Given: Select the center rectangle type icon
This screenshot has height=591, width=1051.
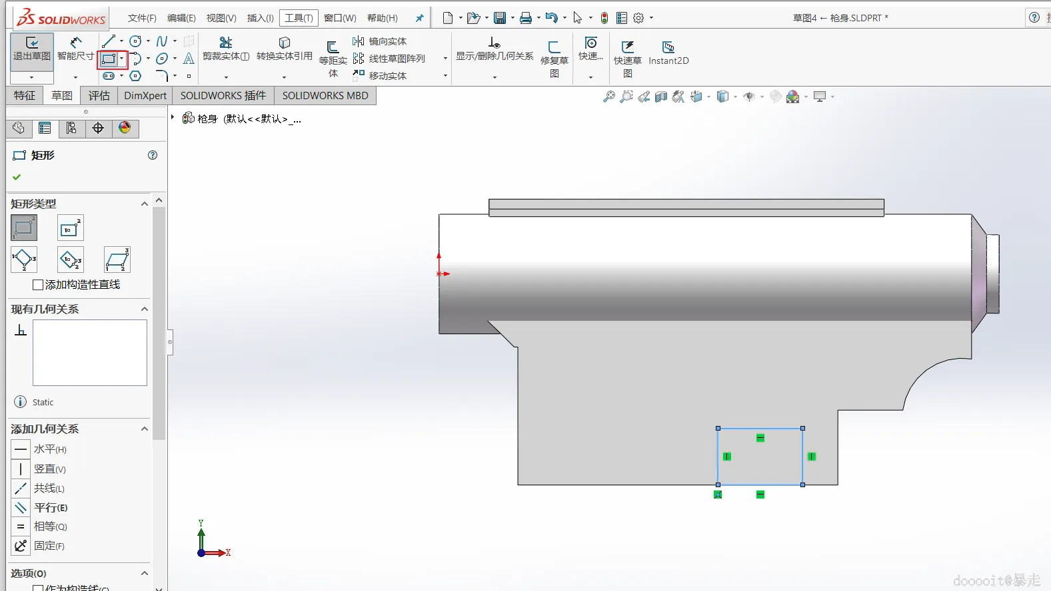Looking at the screenshot, I should pyautogui.click(x=70, y=228).
